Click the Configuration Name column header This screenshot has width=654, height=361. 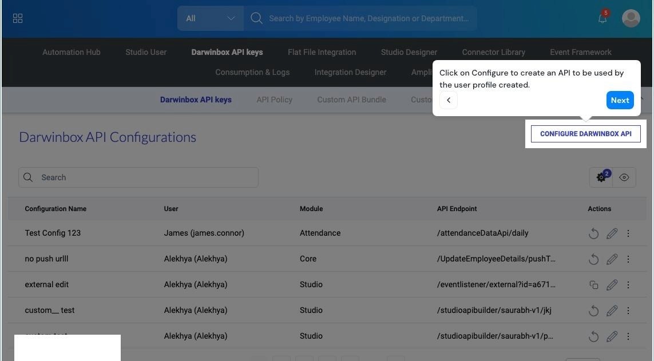click(56, 209)
